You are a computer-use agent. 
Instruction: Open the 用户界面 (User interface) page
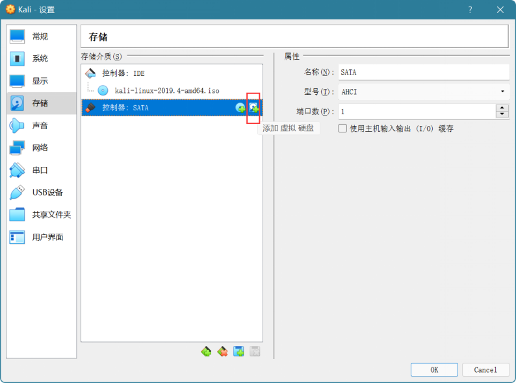point(41,238)
